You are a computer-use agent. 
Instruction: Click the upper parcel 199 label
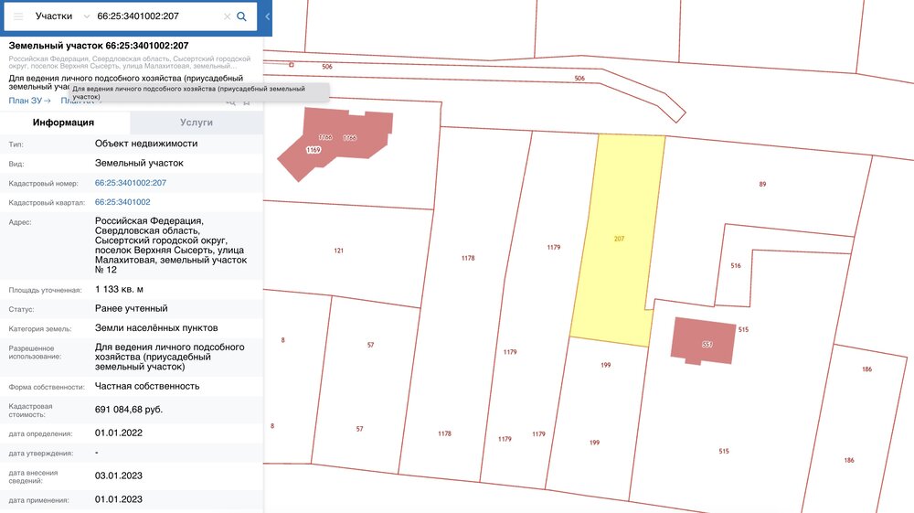[606, 365]
